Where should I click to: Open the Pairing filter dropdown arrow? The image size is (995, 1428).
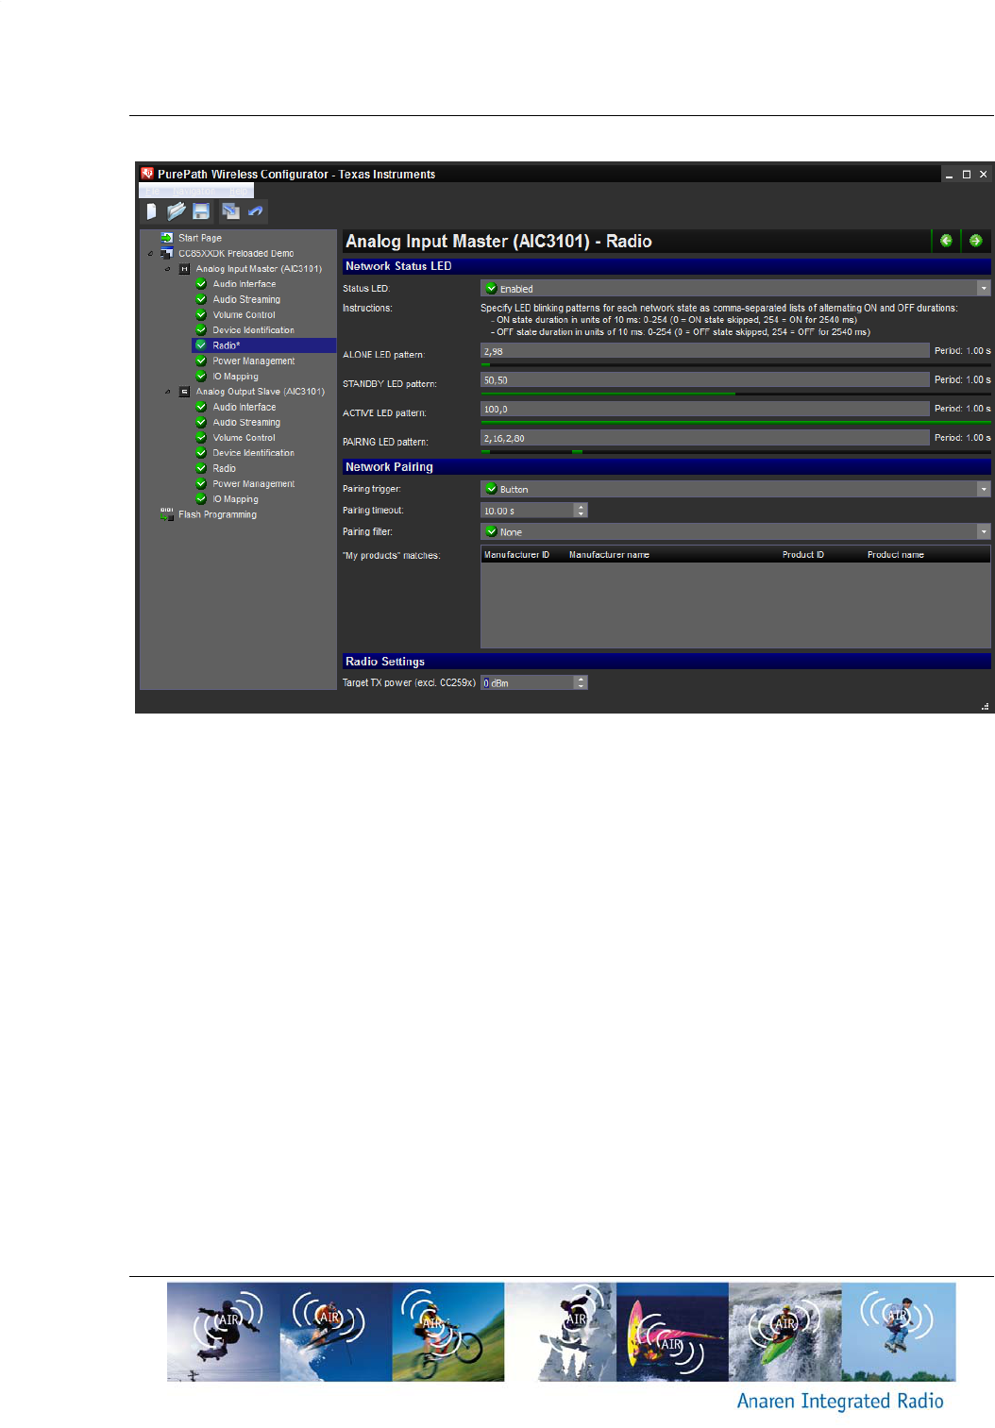click(x=984, y=531)
